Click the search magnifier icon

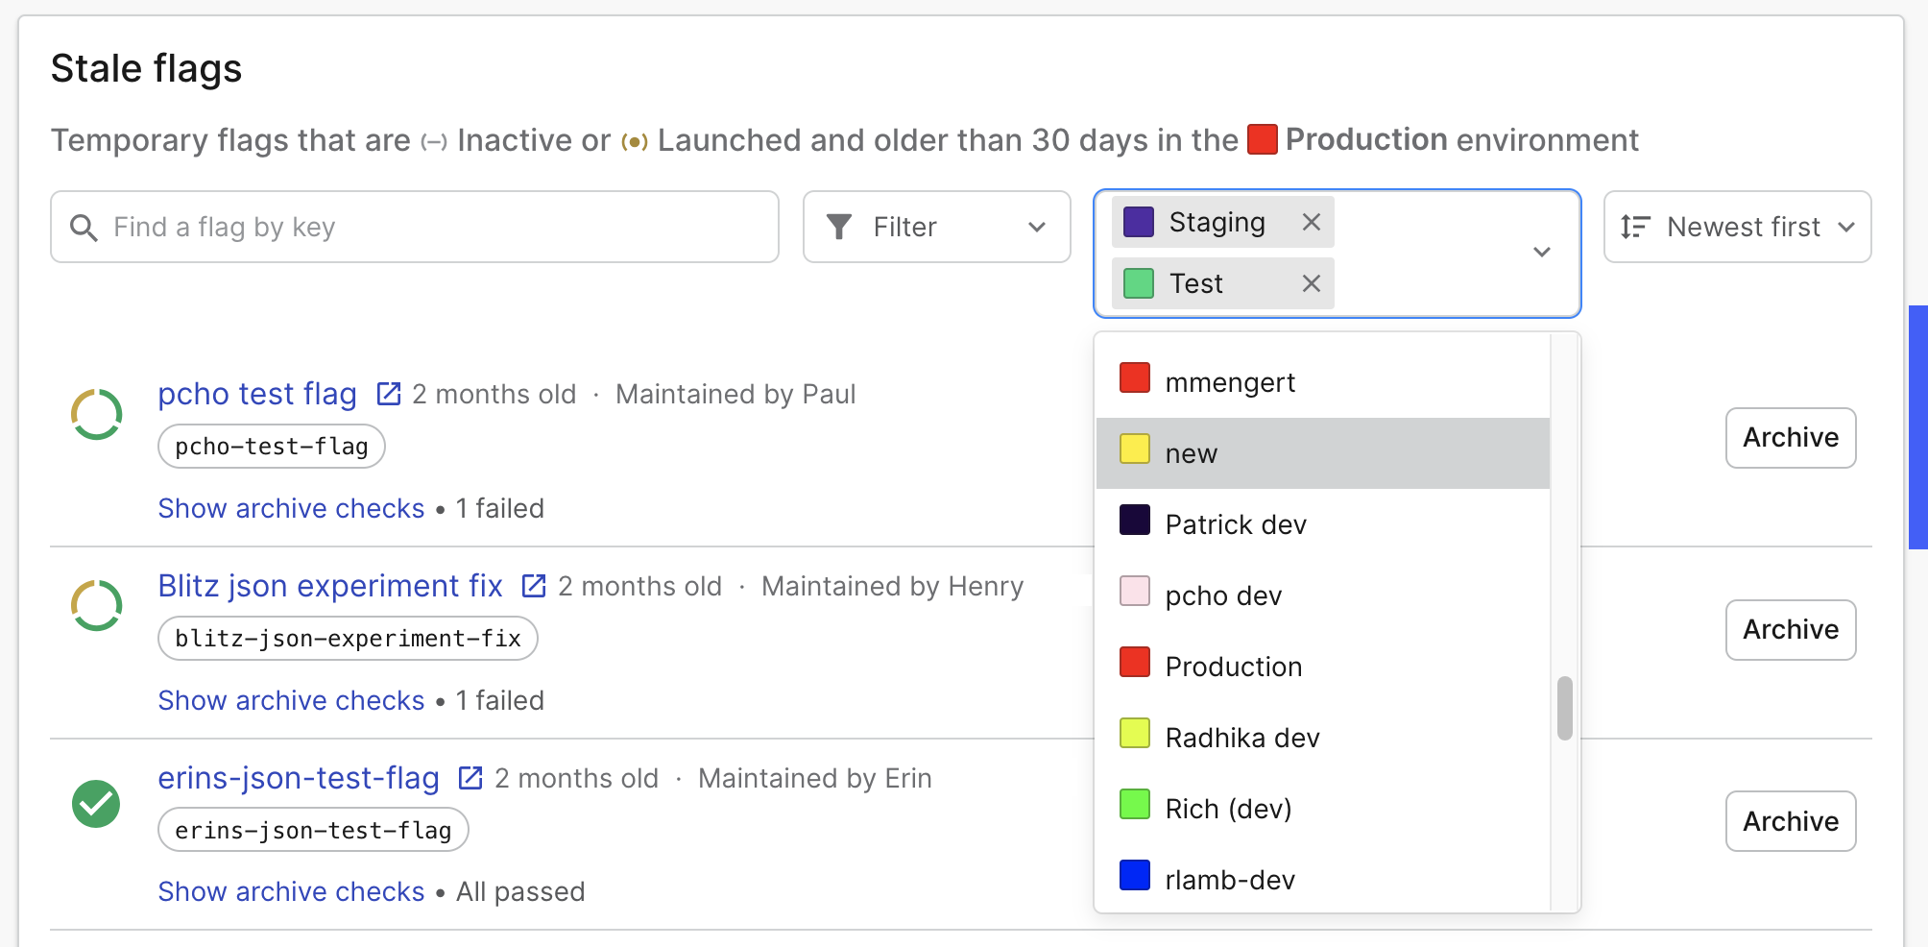84,227
